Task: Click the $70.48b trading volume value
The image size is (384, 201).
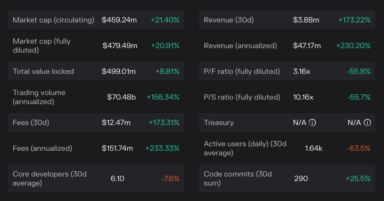Action: click(x=121, y=97)
